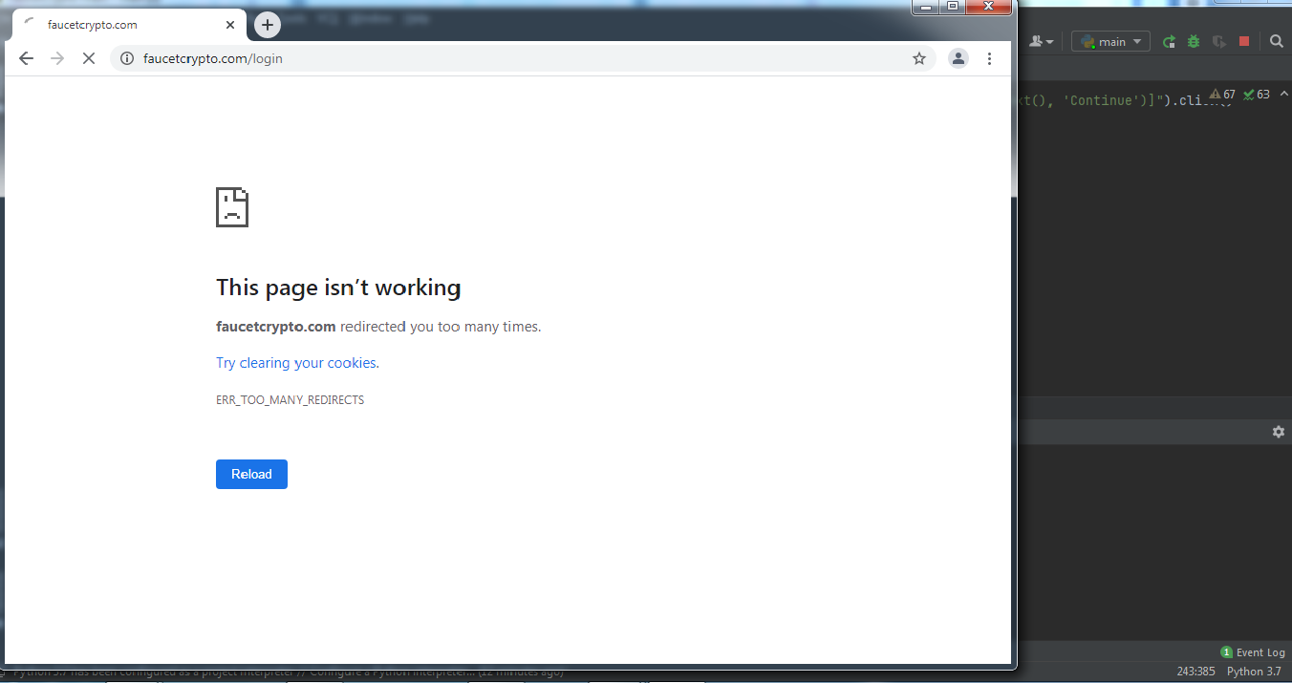Click the Reload button
This screenshot has width=1292, height=683.
251,474
